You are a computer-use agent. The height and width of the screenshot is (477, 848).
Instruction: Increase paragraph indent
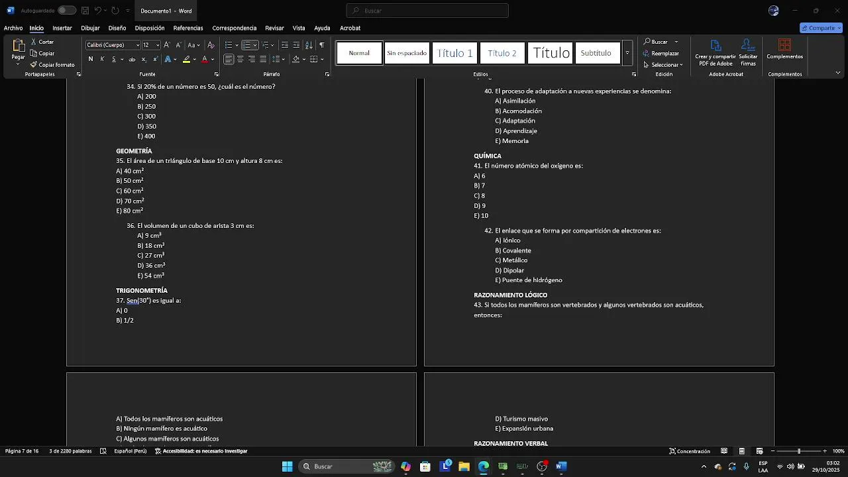click(296, 45)
